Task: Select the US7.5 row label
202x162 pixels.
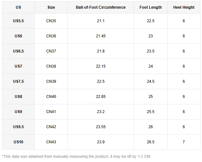Action: [18, 81]
